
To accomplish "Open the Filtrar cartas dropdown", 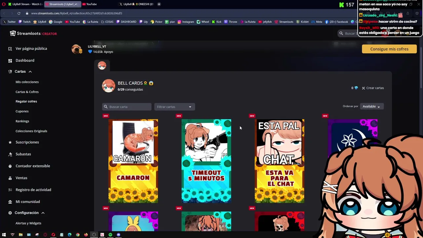I will [174, 107].
